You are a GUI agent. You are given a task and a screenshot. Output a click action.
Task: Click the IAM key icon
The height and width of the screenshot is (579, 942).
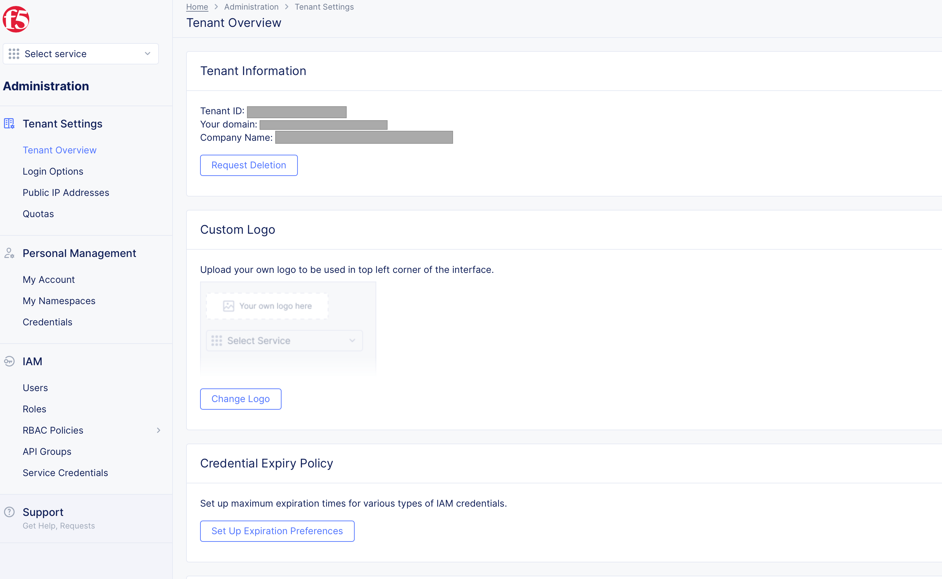(x=9, y=361)
